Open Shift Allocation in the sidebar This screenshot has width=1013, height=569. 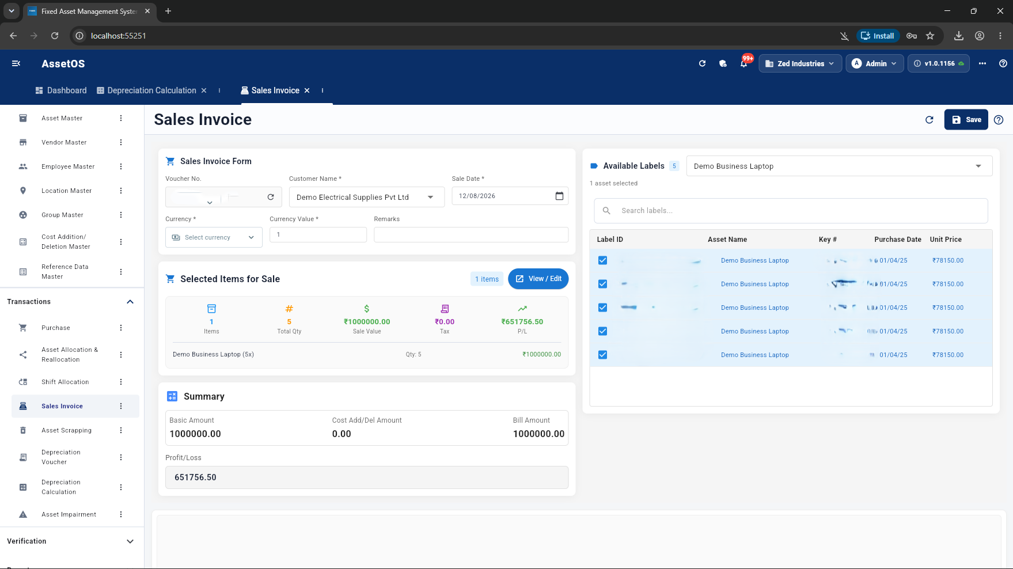tap(65, 382)
